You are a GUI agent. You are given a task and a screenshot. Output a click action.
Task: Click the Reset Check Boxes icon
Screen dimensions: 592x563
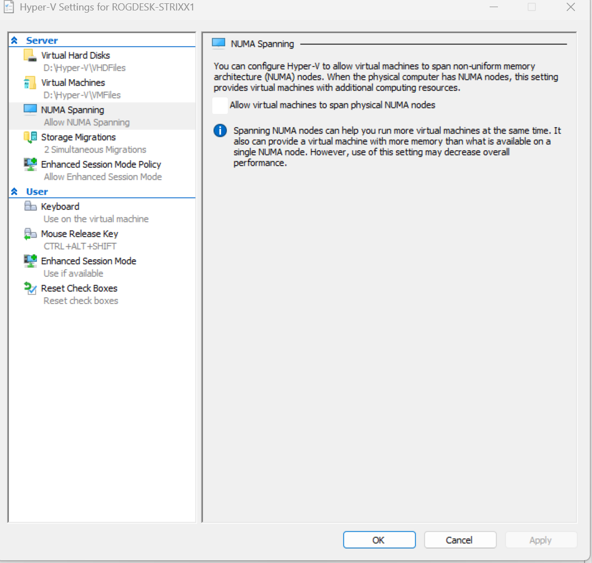[x=30, y=288]
